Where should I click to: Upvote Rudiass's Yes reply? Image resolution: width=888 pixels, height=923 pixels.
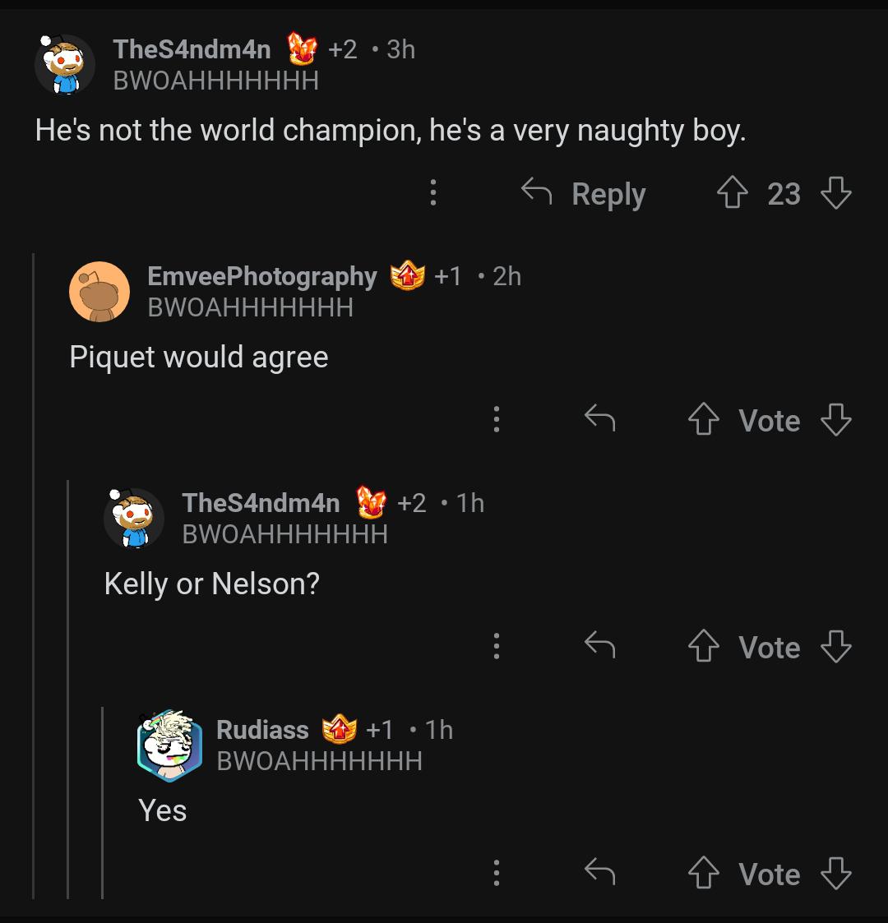point(703,874)
